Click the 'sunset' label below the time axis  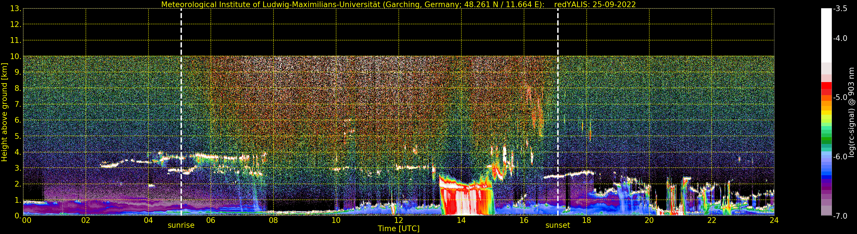tap(557, 225)
